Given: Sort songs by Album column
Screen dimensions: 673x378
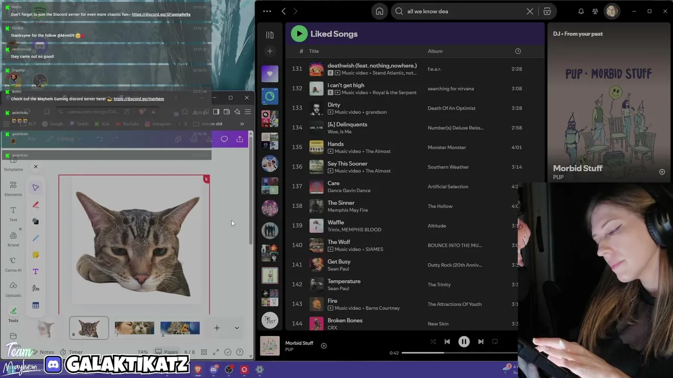Looking at the screenshot, I should tap(435, 51).
